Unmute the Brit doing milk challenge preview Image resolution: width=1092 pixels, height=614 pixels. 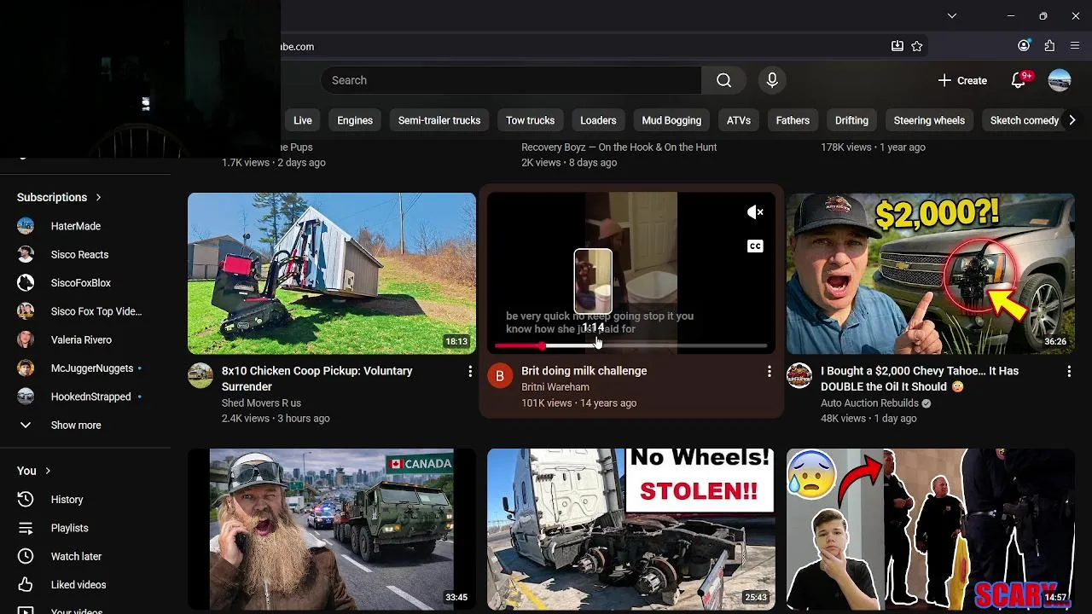click(x=755, y=212)
